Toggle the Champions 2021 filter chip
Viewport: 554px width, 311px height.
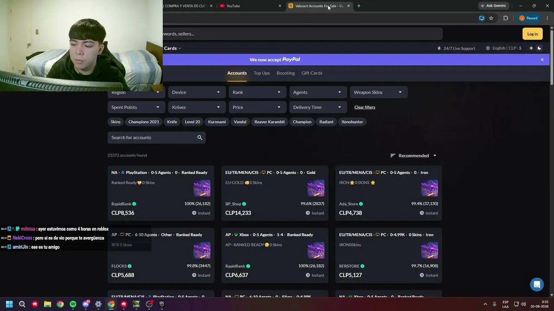[x=144, y=122]
